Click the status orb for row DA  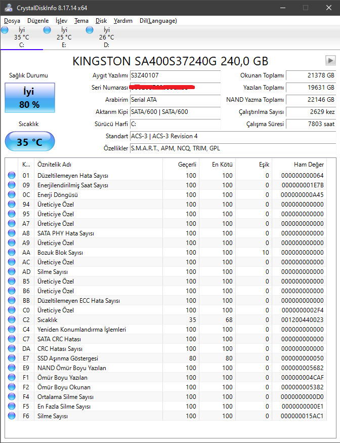(12, 349)
